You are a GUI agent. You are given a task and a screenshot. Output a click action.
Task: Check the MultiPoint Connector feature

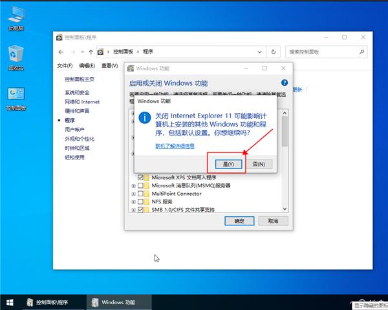pos(140,194)
